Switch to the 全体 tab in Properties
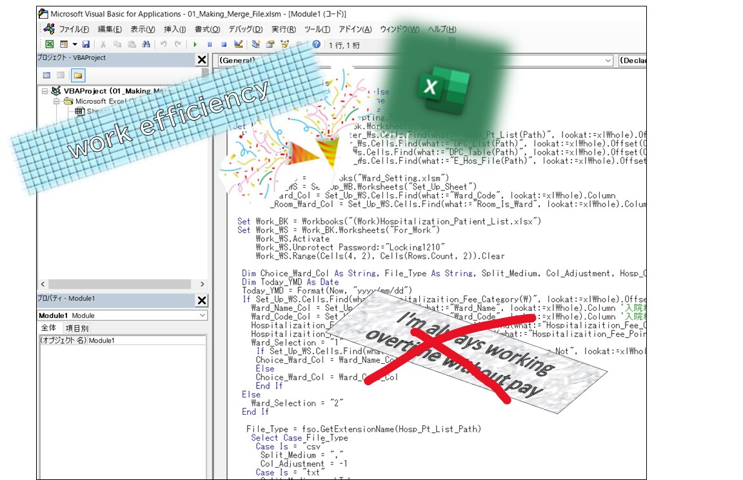Viewport: 743px width, 480px height. 49,328
